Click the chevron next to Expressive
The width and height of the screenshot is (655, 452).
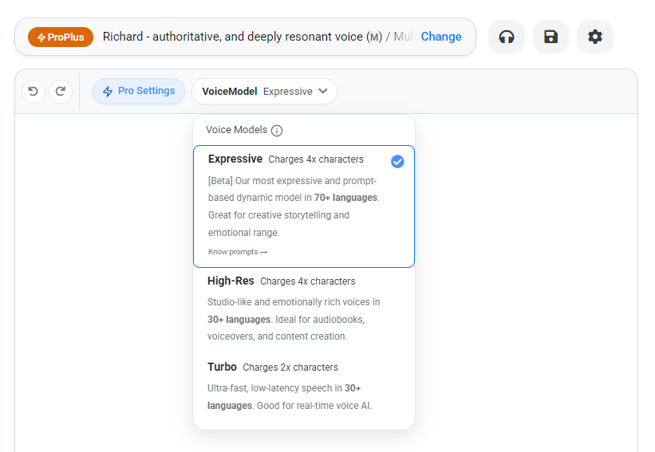(x=323, y=91)
